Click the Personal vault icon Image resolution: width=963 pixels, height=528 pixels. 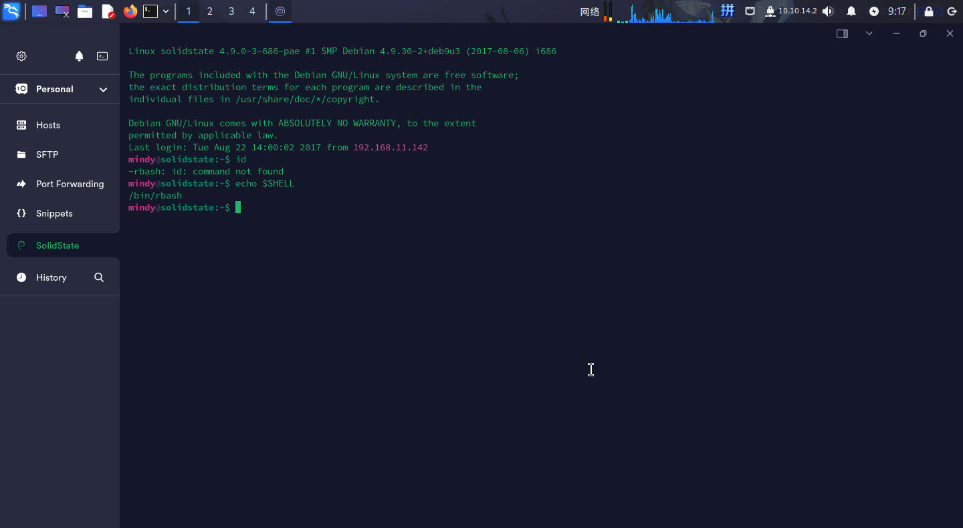click(x=21, y=89)
